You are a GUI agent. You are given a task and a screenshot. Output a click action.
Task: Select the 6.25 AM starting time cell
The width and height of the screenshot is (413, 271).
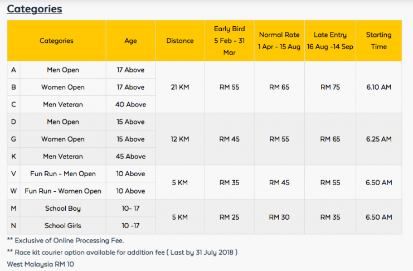click(x=379, y=139)
